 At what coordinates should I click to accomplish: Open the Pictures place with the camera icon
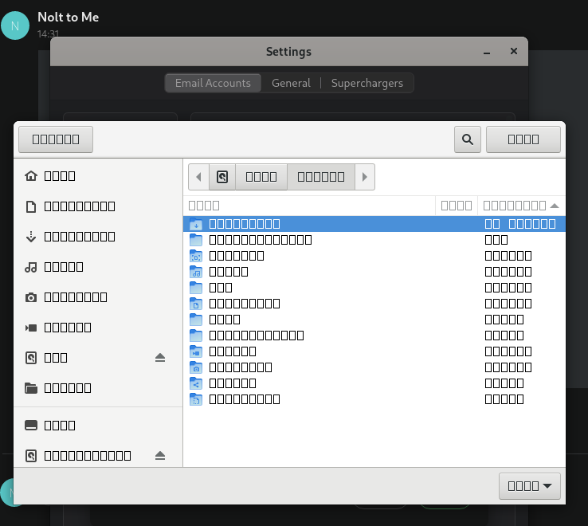tap(98, 297)
